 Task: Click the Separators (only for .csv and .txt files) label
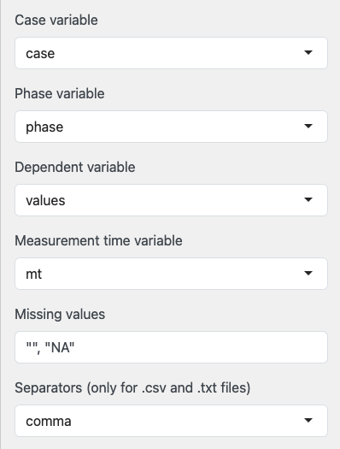click(x=132, y=388)
